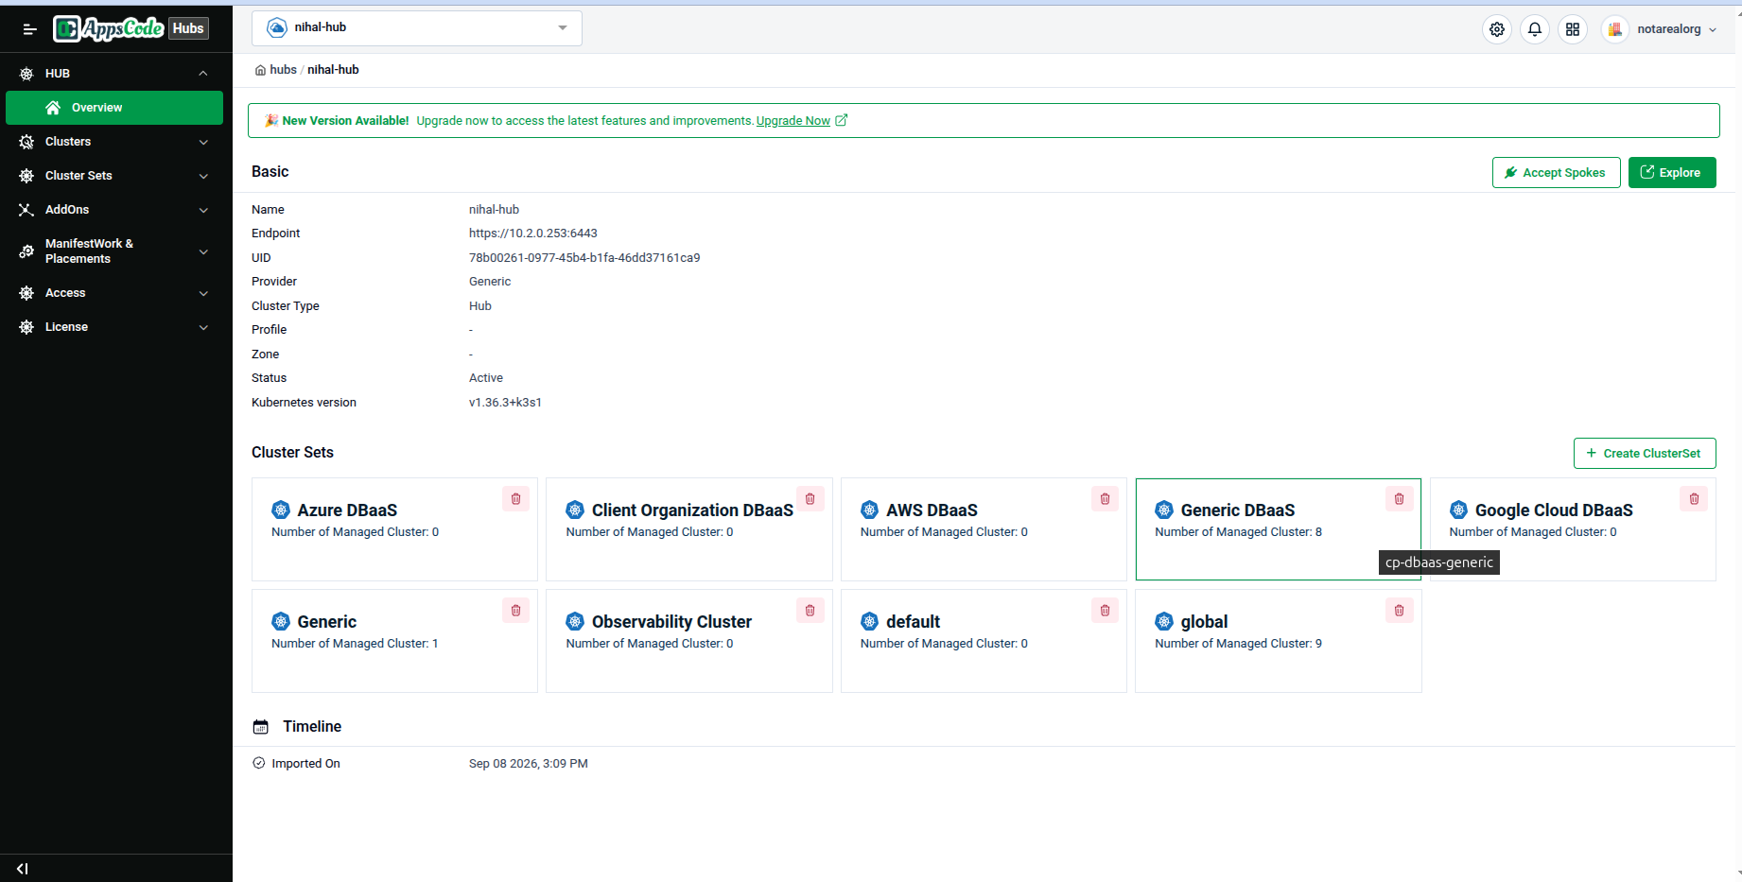This screenshot has width=1742, height=882.
Task: Delete the Generic cluster set
Action: pyautogui.click(x=515, y=611)
